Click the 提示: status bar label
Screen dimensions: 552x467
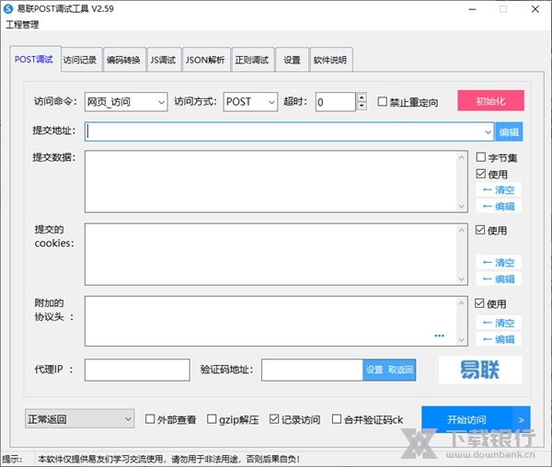tap(12, 459)
